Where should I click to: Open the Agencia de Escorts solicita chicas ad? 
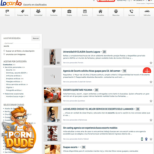tap(92, 71)
